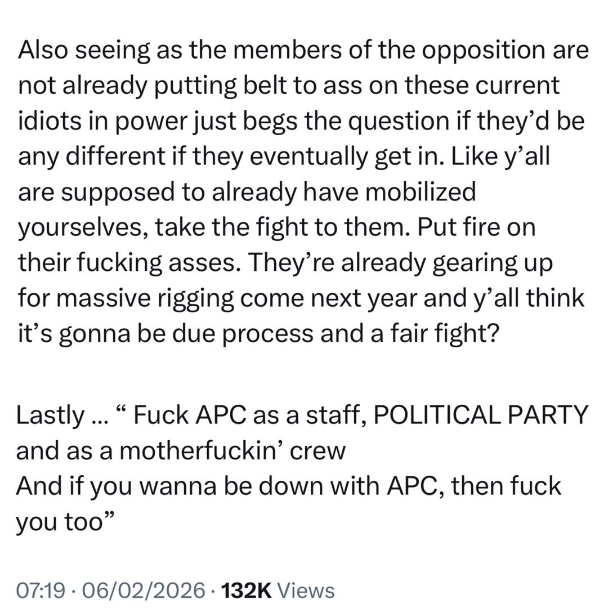
Task: Click the word "massive" in the post
Action: (96, 299)
